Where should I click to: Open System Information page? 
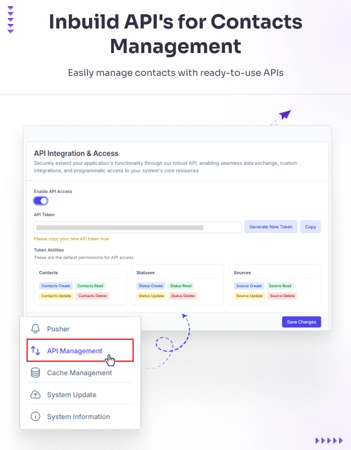coord(78,417)
